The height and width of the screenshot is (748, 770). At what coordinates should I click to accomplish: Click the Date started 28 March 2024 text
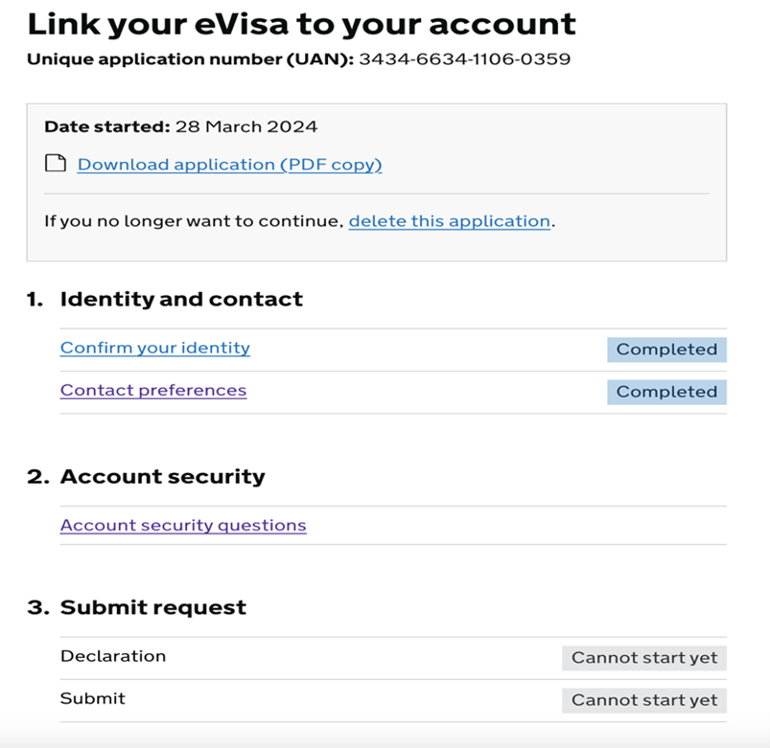(181, 126)
